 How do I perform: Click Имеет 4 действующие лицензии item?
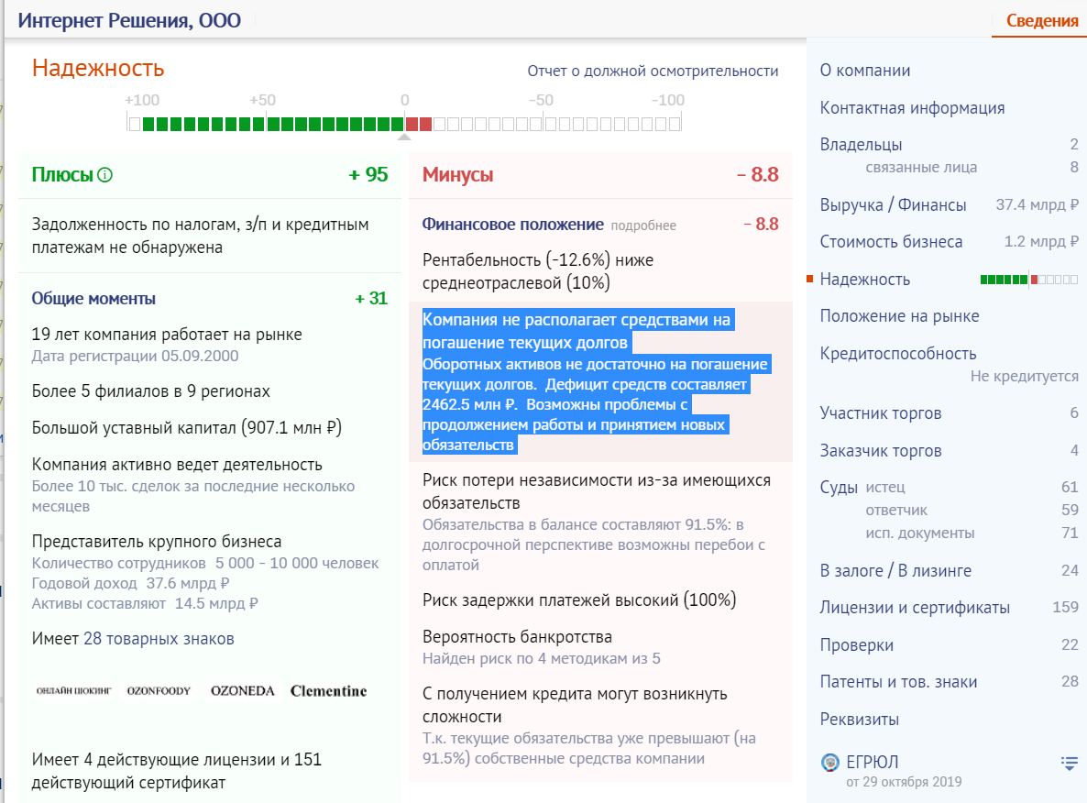click(x=177, y=771)
